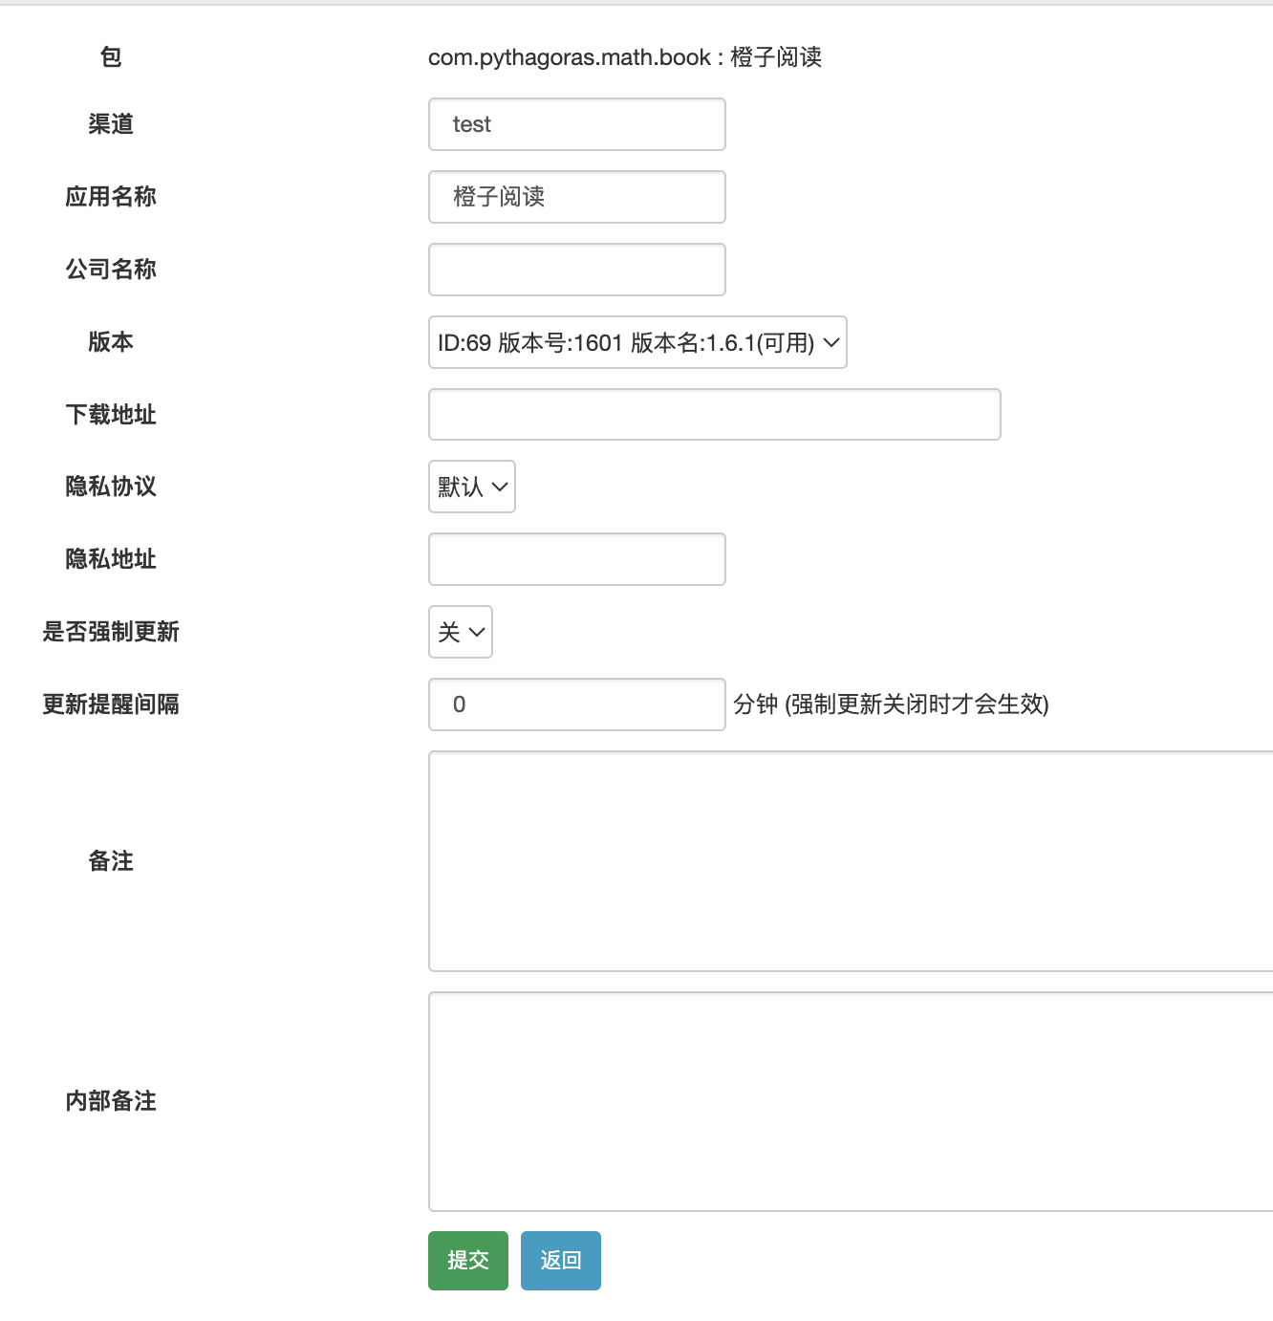Click the 更新提醒间隔 minutes input field

576,704
